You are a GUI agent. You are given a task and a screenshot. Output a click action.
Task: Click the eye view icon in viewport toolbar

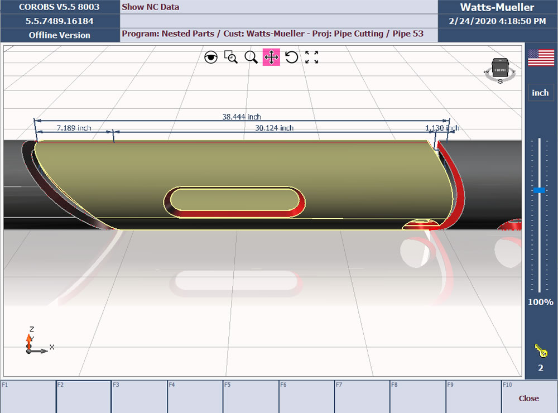(x=211, y=57)
